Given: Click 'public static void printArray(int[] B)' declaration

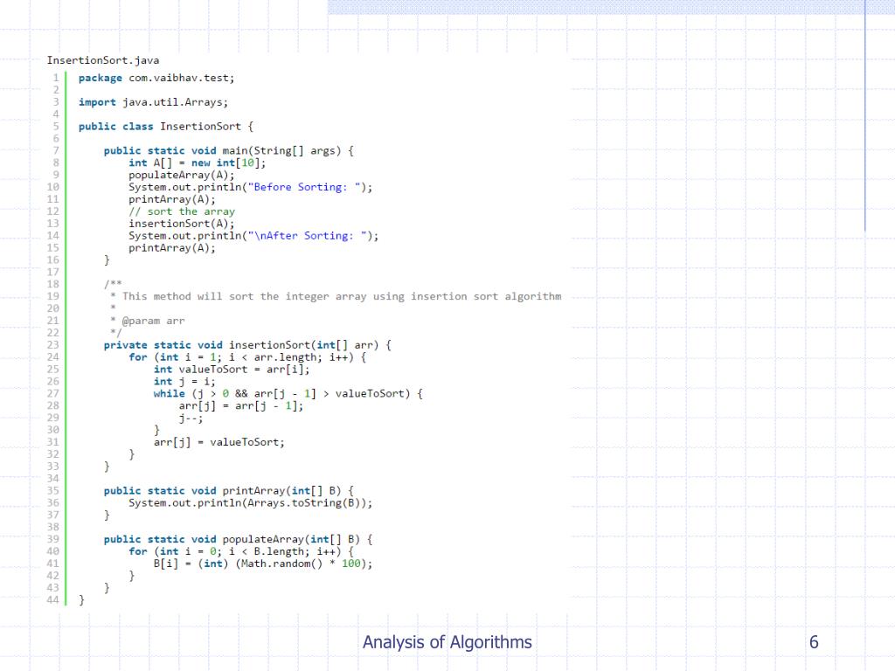Looking at the screenshot, I should [228, 491].
